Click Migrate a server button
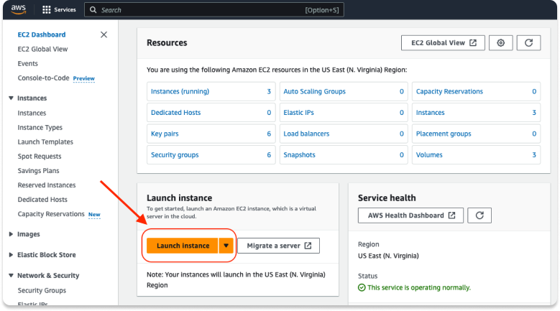The image size is (560, 311). click(278, 246)
